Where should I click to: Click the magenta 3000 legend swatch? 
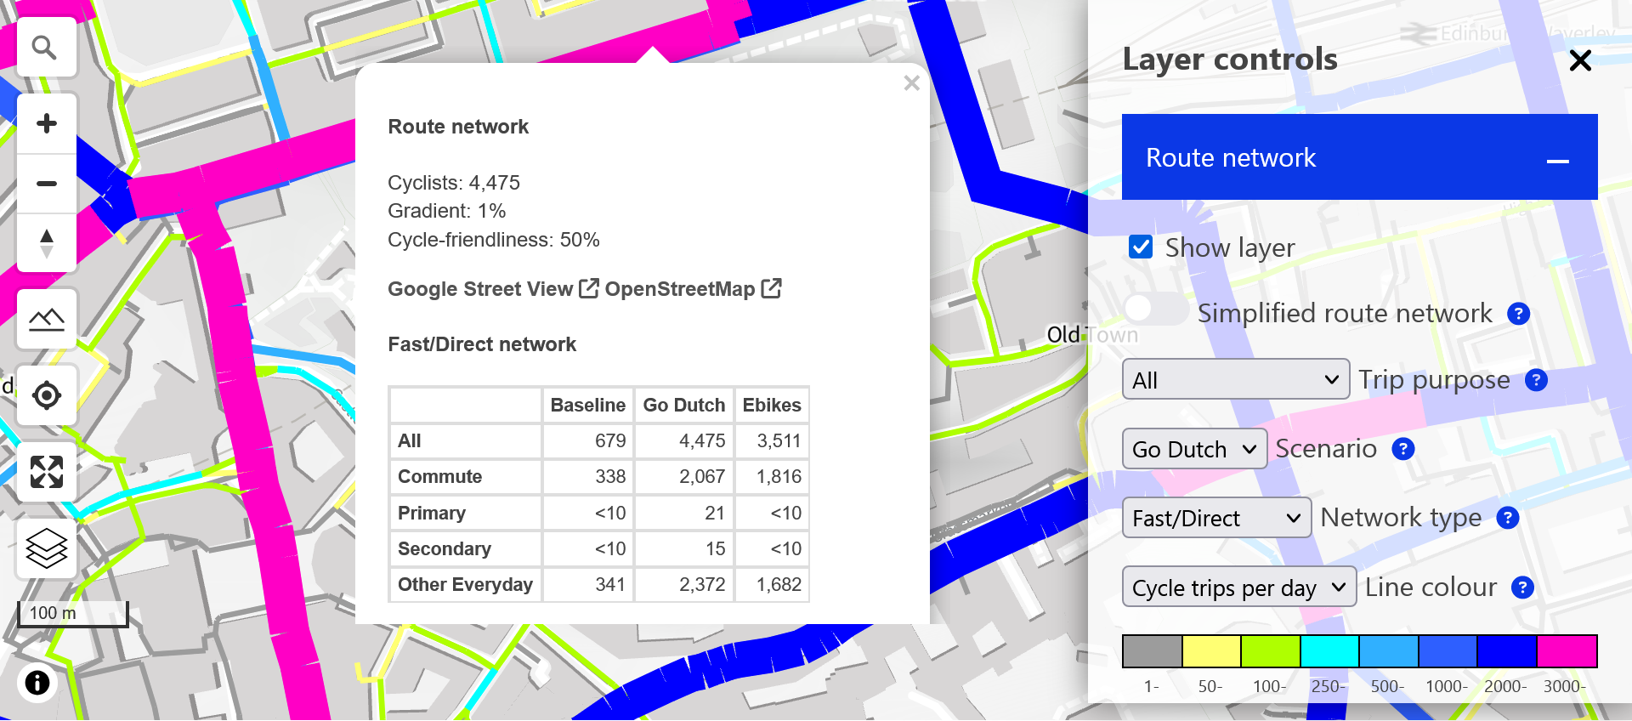pos(1567,651)
